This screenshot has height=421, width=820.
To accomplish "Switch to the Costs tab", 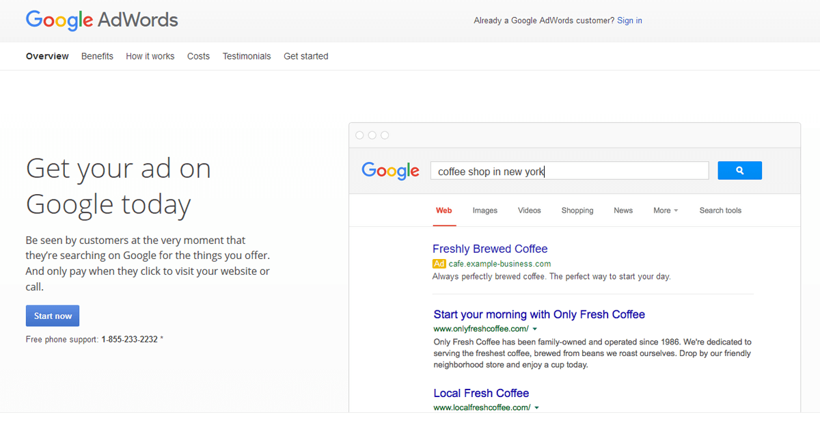I will [198, 56].
